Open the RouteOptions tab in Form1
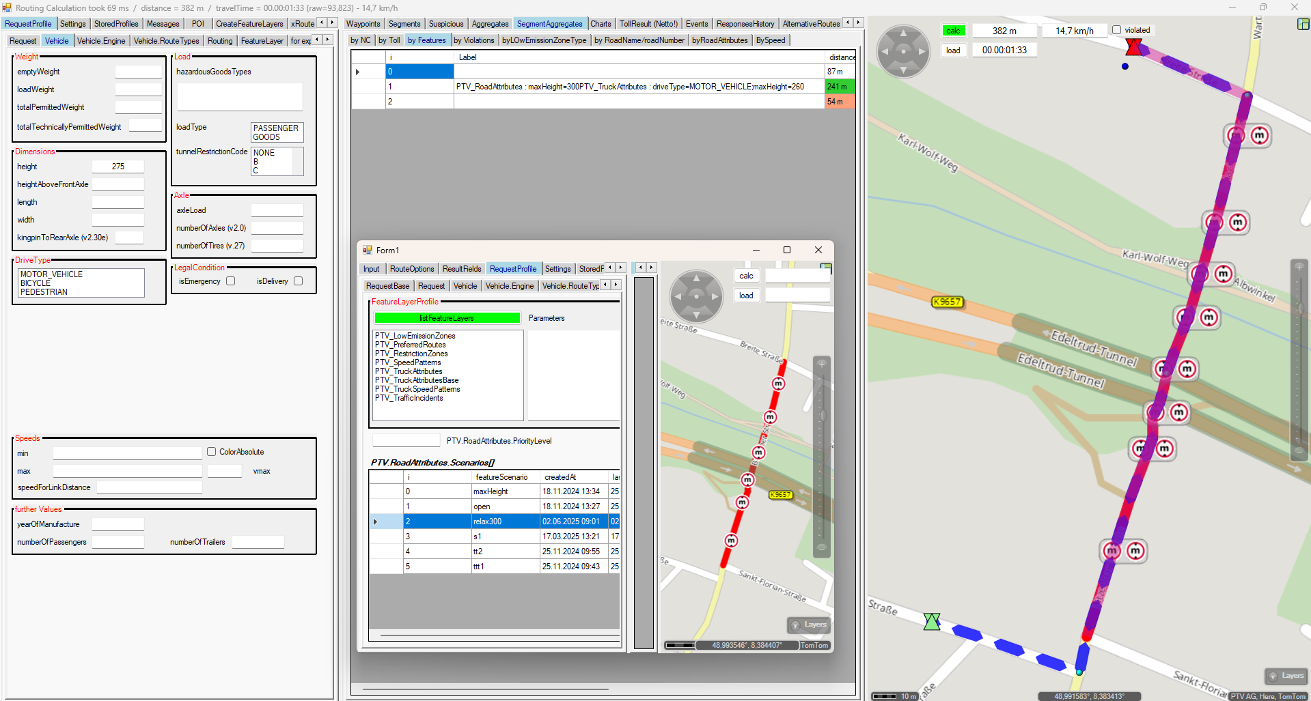1311x701 pixels. [411, 269]
